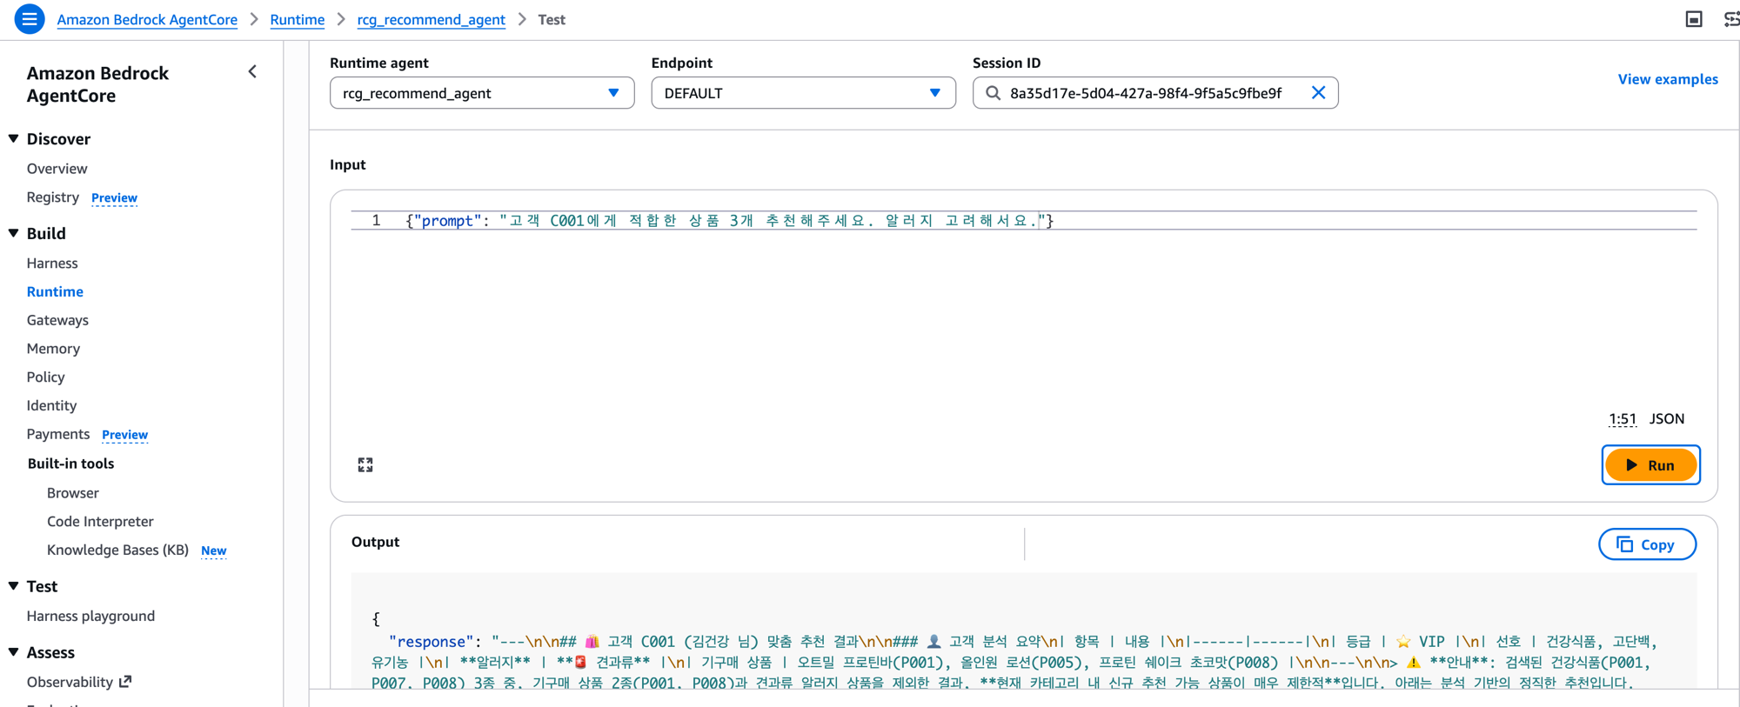Open Gateways in the sidebar
This screenshot has height=707, width=1740.
click(x=57, y=320)
